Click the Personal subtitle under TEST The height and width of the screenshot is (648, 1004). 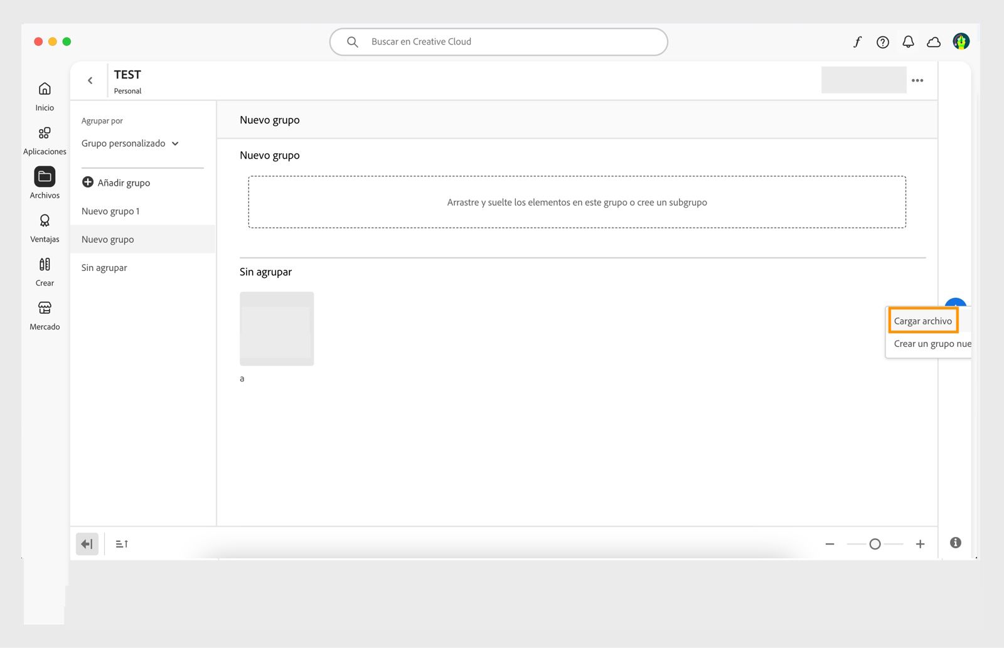pyautogui.click(x=127, y=91)
